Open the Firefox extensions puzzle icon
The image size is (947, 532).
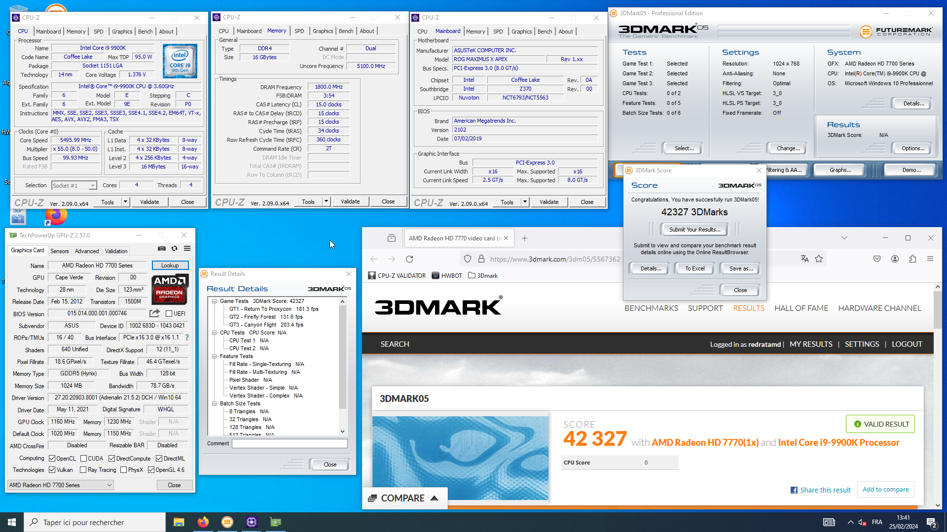coord(912,259)
